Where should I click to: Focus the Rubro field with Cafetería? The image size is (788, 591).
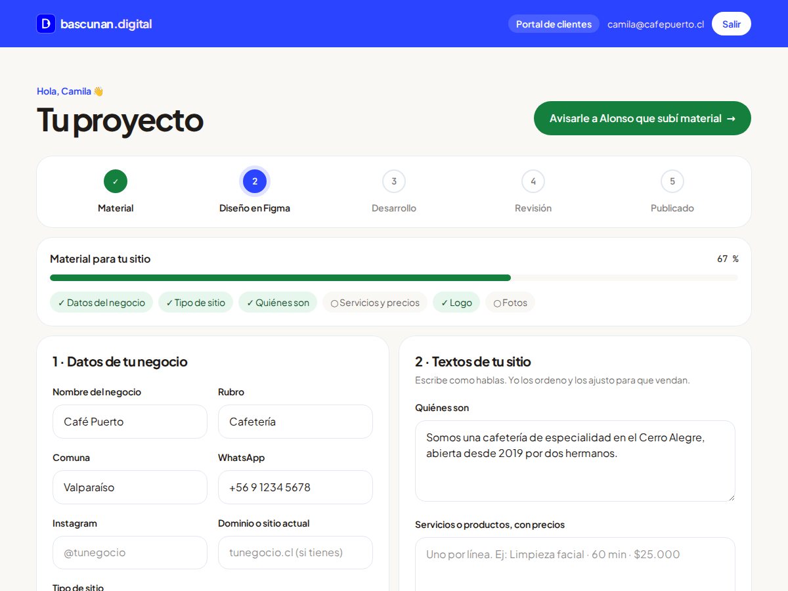click(x=295, y=422)
